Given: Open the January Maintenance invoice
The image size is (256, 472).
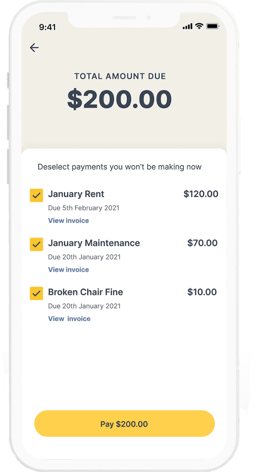Looking at the screenshot, I should tap(68, 270).
